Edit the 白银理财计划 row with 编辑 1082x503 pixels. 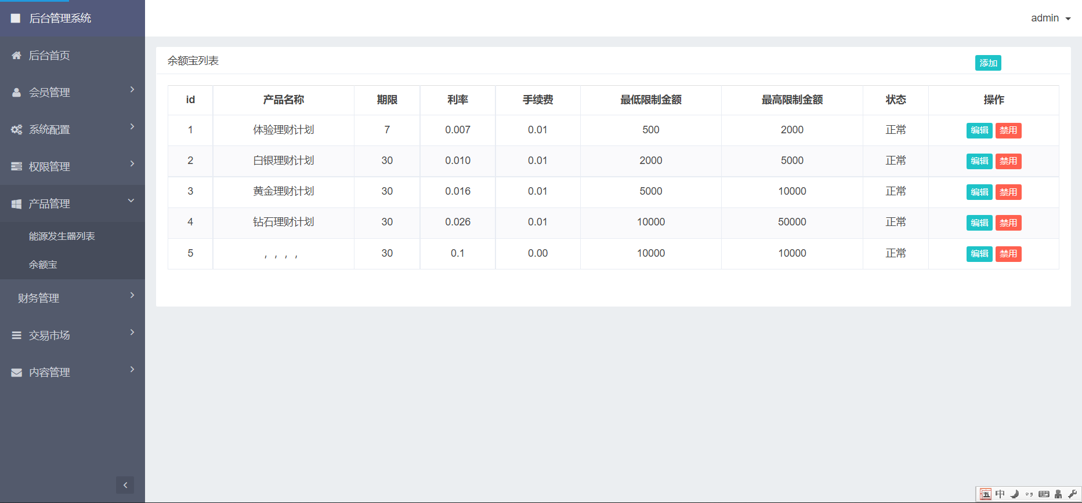click(x=979, y=161)
